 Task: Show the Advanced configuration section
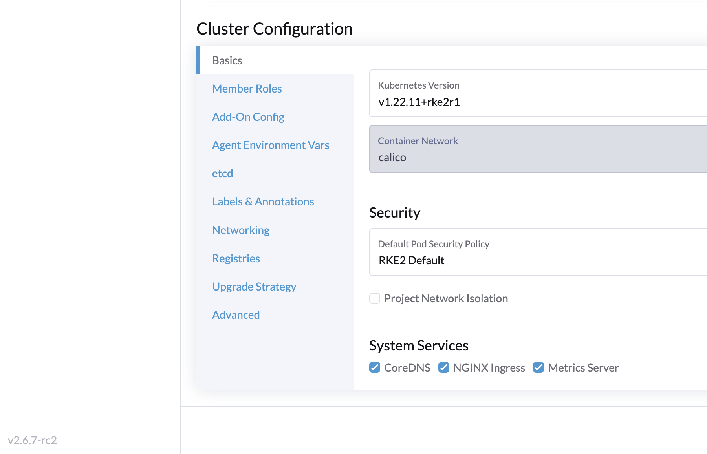[236, 314]
